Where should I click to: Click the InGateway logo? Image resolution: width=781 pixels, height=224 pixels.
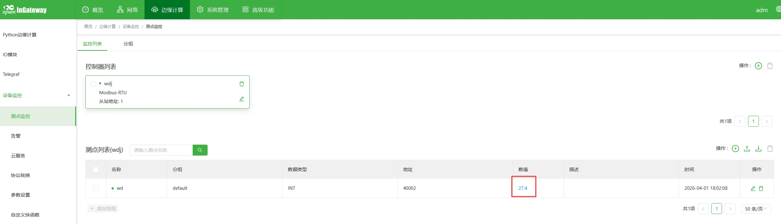pos(25,10)
